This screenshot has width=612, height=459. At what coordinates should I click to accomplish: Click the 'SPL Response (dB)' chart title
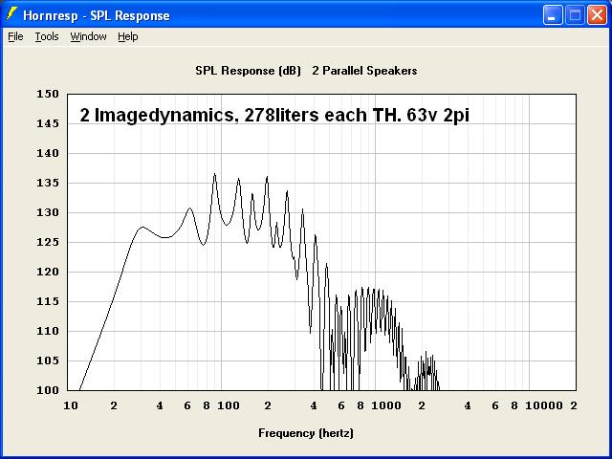(249, 71)
